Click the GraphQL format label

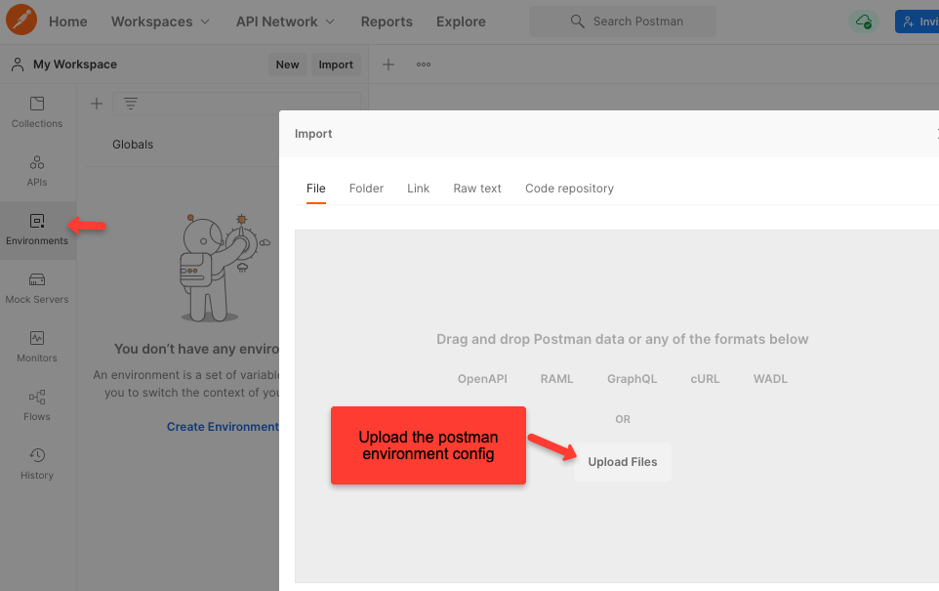632,379
